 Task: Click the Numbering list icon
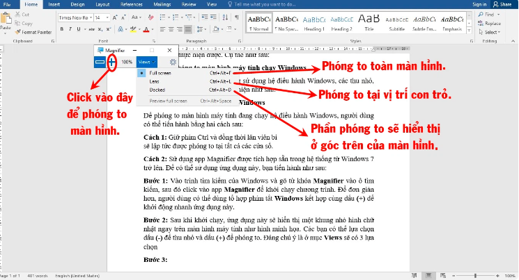176,17
